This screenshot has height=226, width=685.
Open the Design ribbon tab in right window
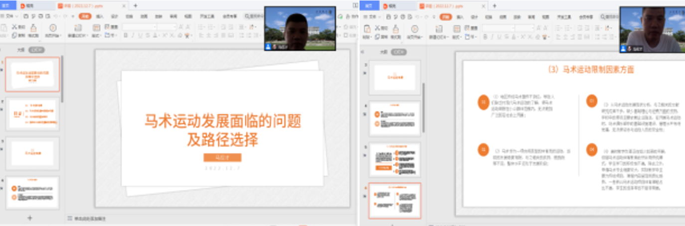point(474,17)
